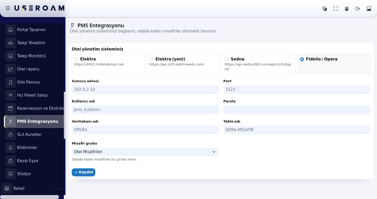Click the 'Odada kalan misafirler bu gruba alınır.' hint
The image size is (377, 199).
[104, 159]
